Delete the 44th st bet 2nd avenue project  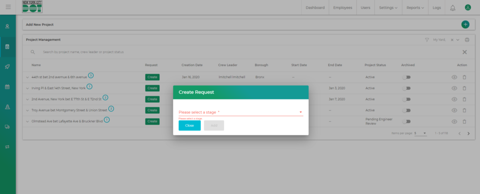point(465,77)
